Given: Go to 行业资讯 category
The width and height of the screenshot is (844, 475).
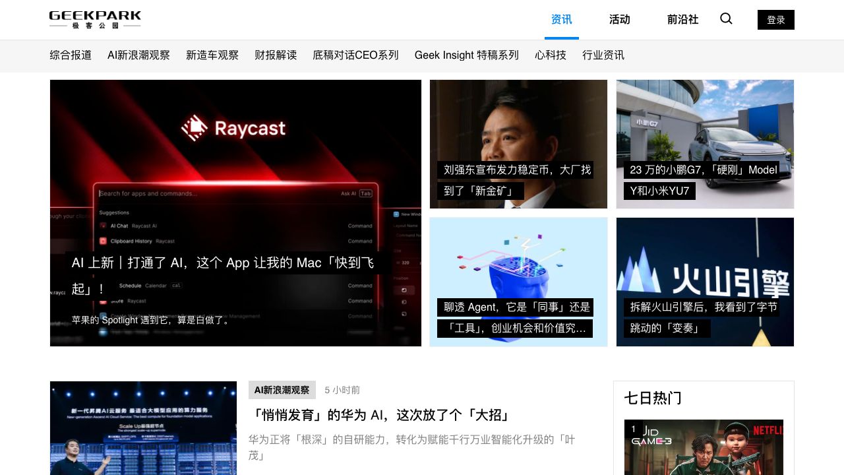Looking at the screenshot, I should pyautogui.click(x=603, y=55).
